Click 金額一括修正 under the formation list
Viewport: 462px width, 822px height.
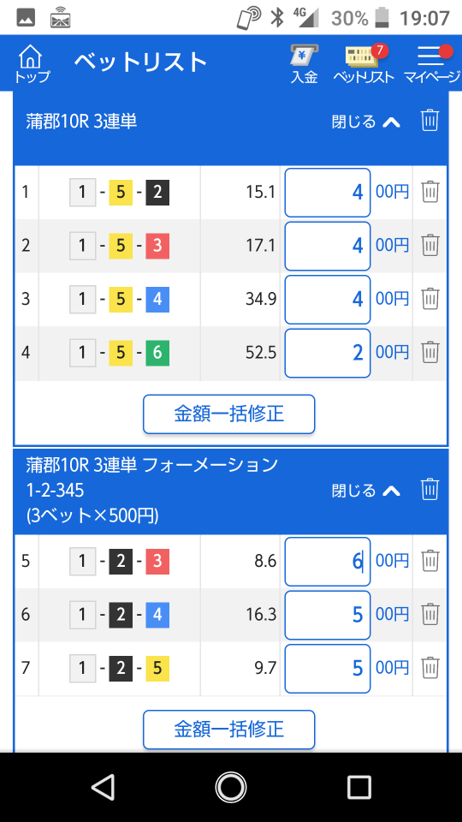pos(229,730)
